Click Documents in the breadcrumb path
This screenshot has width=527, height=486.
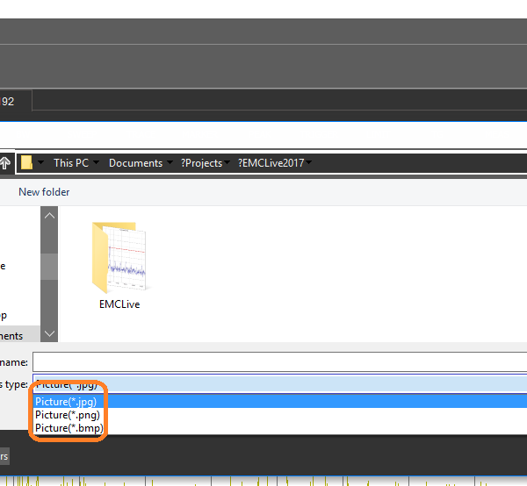(135, 163)
